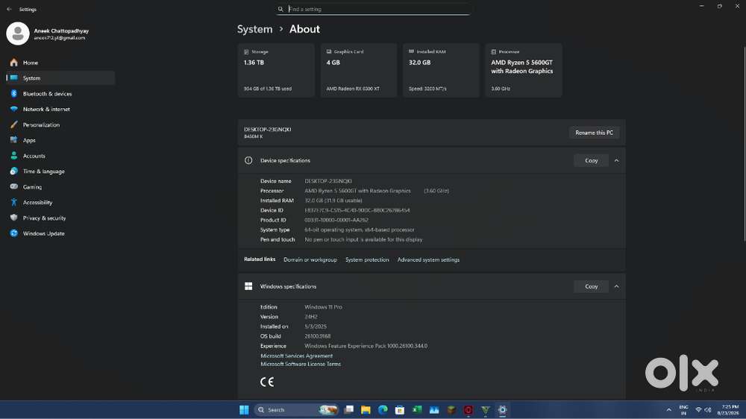
Task: Navigate to System breadcrumb
Action: [x=255, y=29]
